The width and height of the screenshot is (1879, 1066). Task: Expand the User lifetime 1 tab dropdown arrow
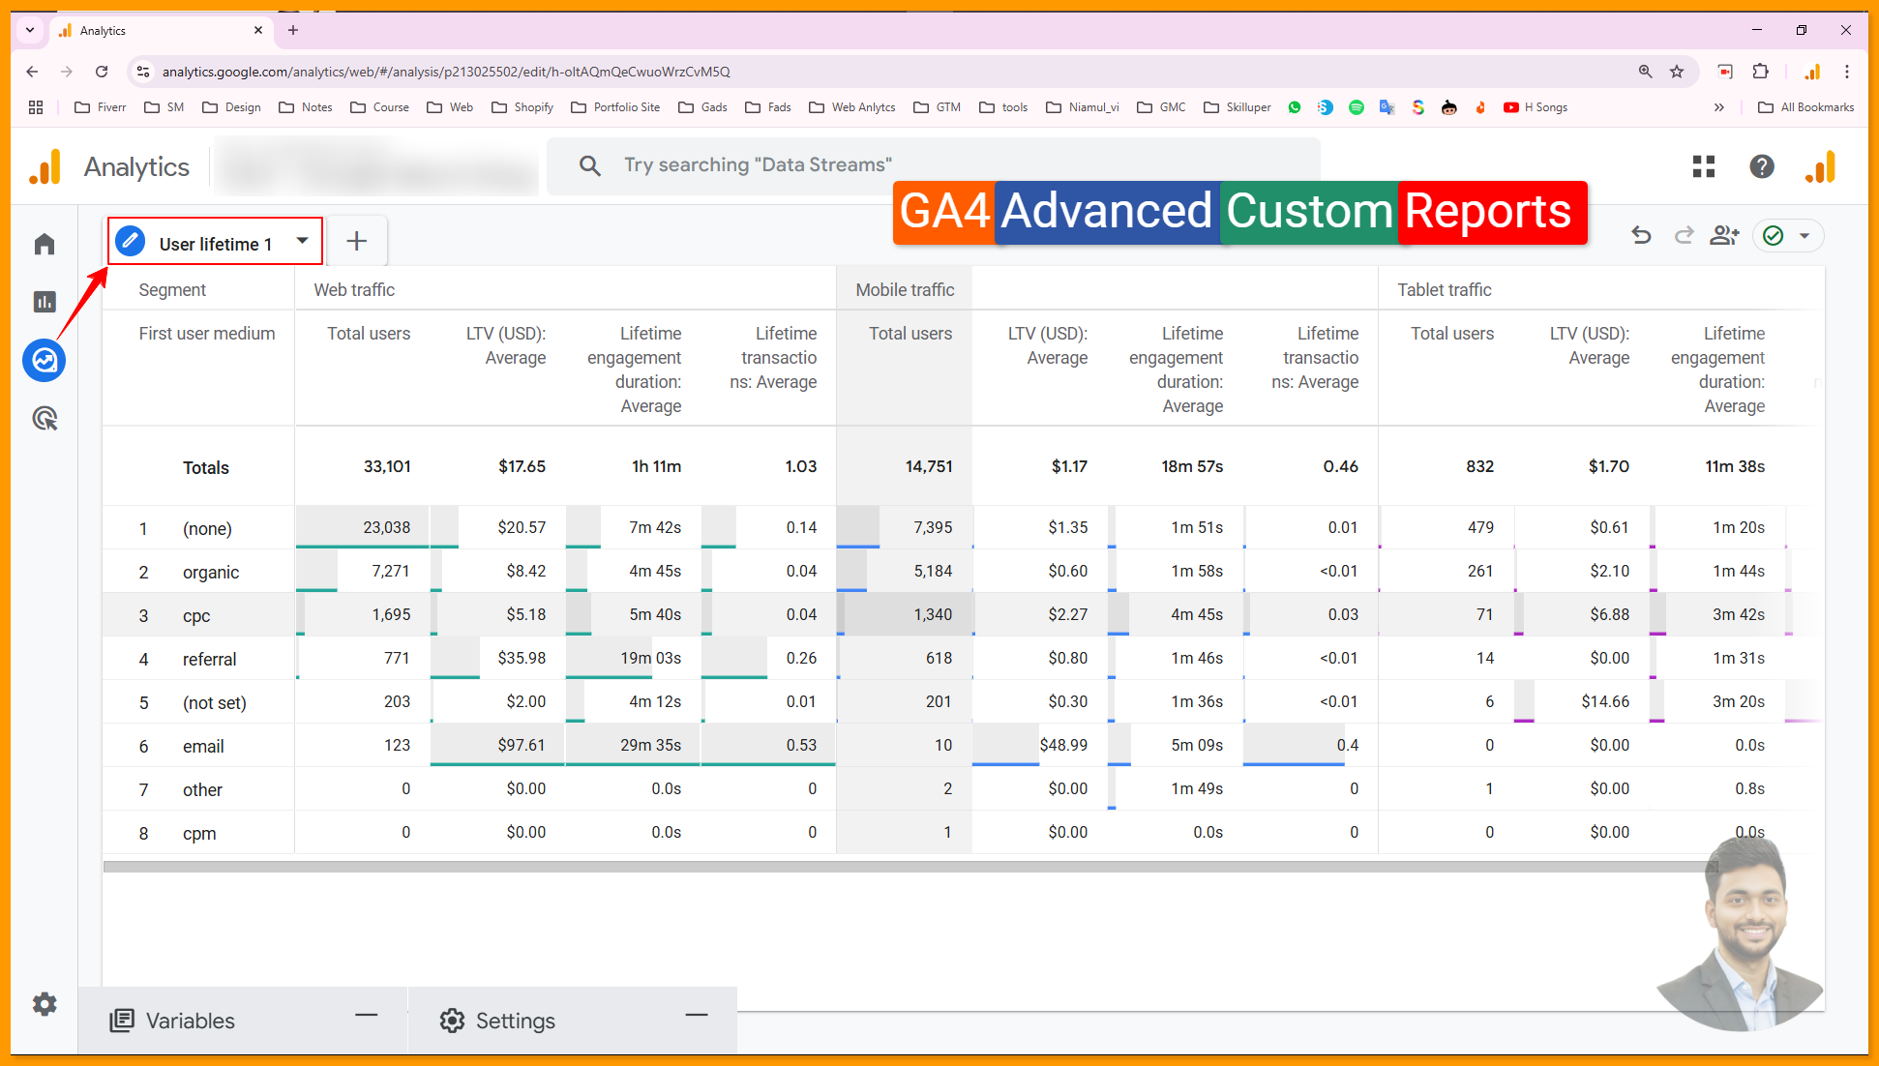(x=303, y=241)
